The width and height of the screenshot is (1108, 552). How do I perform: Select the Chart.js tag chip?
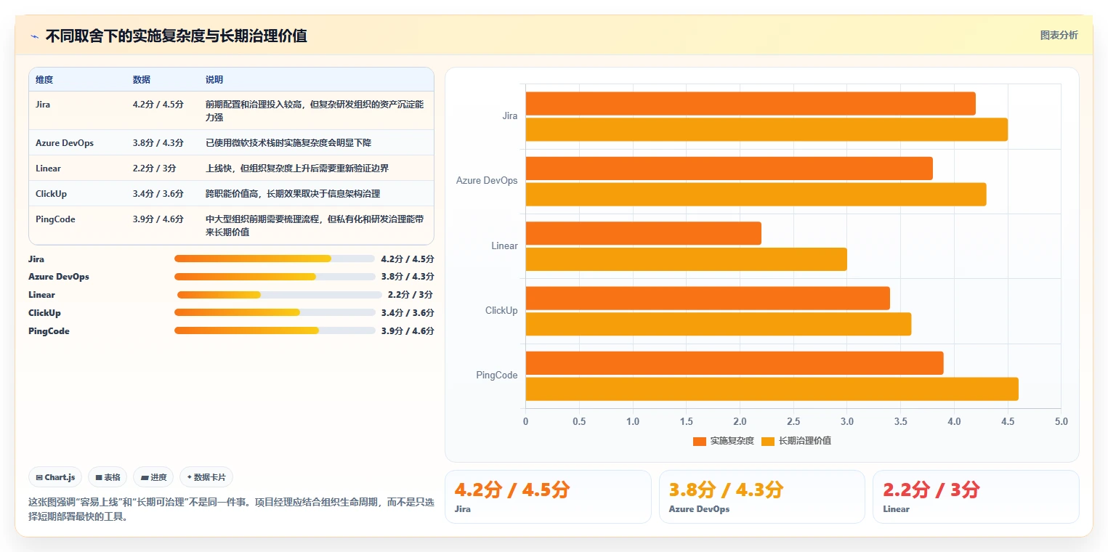[56, 477]
